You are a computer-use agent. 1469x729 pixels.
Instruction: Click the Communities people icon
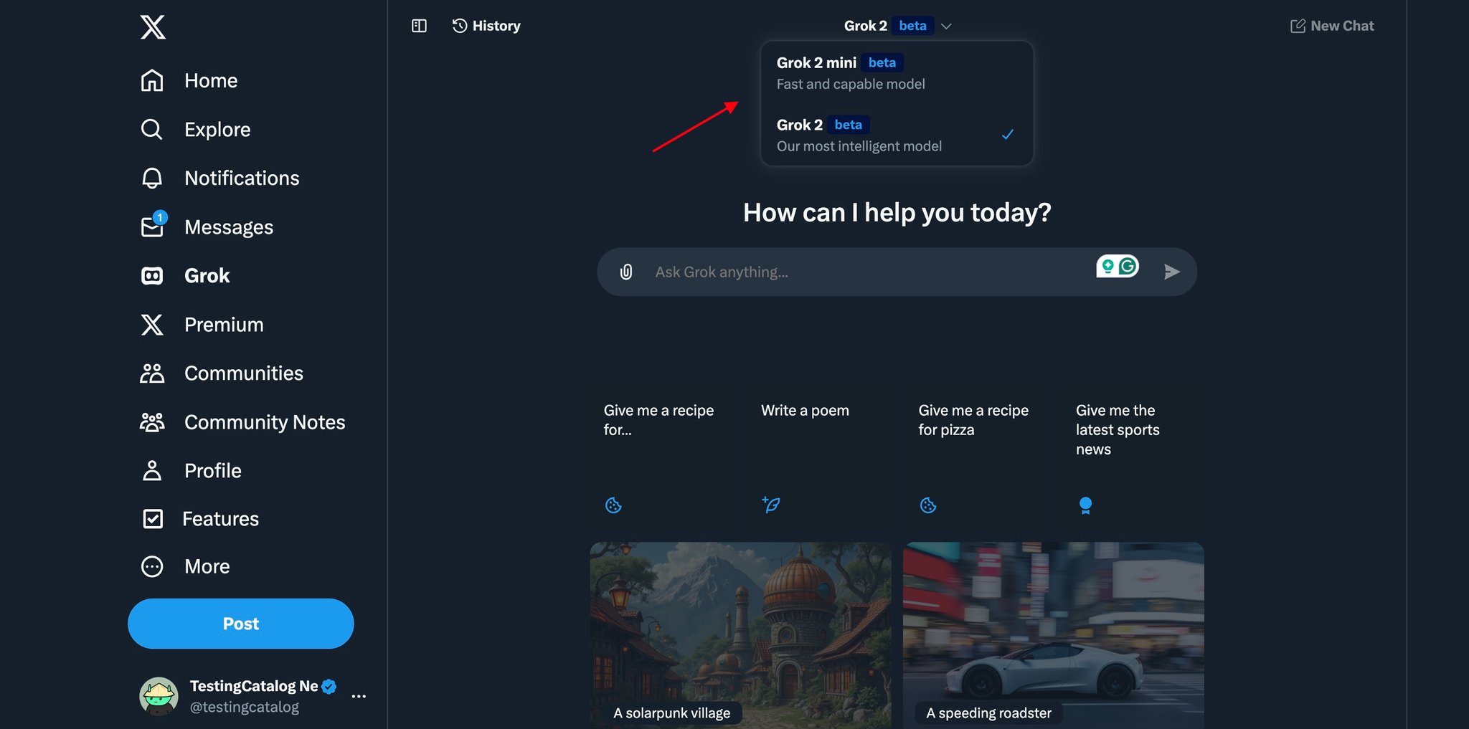[152, 373]
